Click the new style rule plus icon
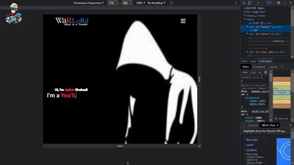 pyautogui.click(x=260, y=72)
